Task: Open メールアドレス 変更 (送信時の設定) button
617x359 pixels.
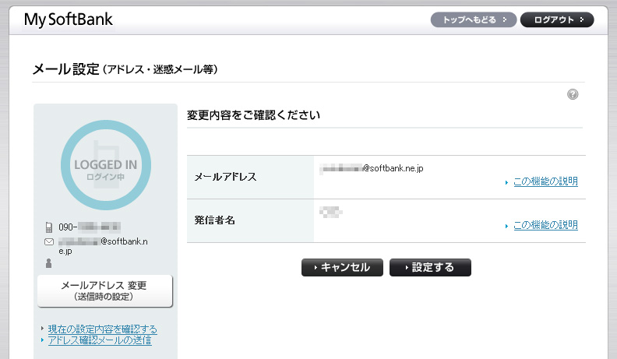Action: point(104,291)
